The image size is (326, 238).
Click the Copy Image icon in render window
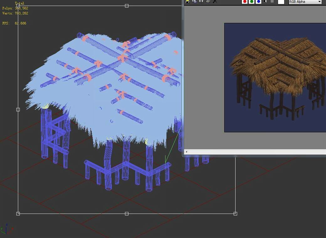tap(194, 1)
